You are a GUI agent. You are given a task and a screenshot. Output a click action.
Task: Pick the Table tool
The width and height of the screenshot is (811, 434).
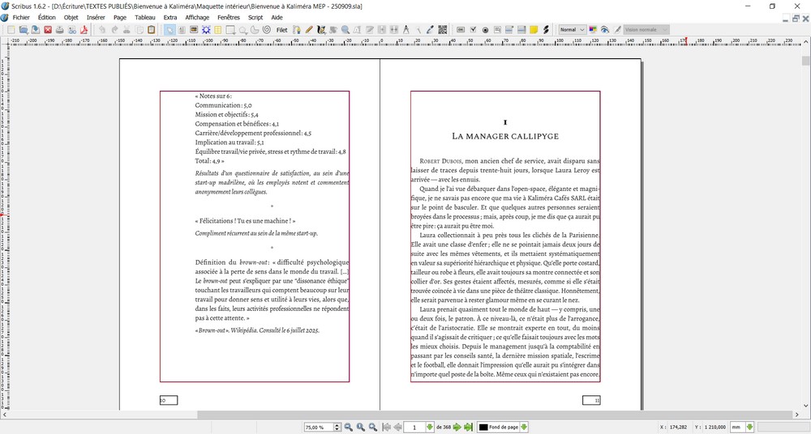(217, 29)
